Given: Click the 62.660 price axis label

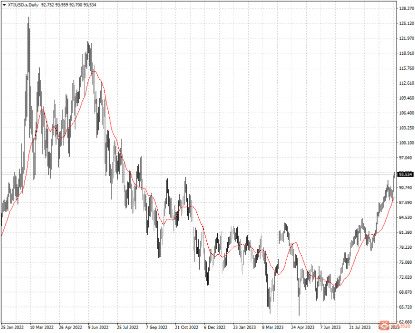Looking at the screenshot, I should point(407,322).
